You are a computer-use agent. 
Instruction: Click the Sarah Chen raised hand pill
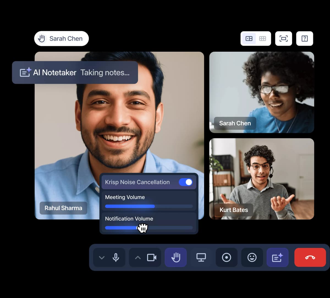point(61,38)
